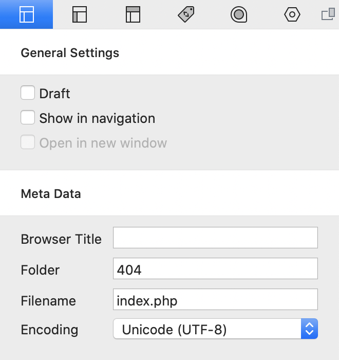The image size is (339, 360).
Task: Open the Encoding Unicode (UTF-8) dropdown
Action: 215,329
